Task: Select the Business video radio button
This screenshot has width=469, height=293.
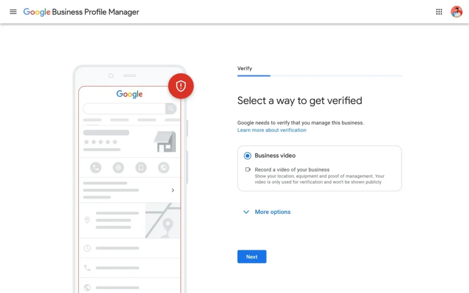Action: click(x=247, y=156)
